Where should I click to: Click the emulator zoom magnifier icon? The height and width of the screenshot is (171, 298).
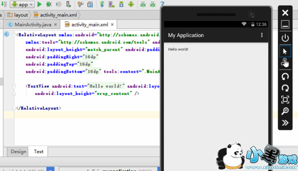point(285,111)
